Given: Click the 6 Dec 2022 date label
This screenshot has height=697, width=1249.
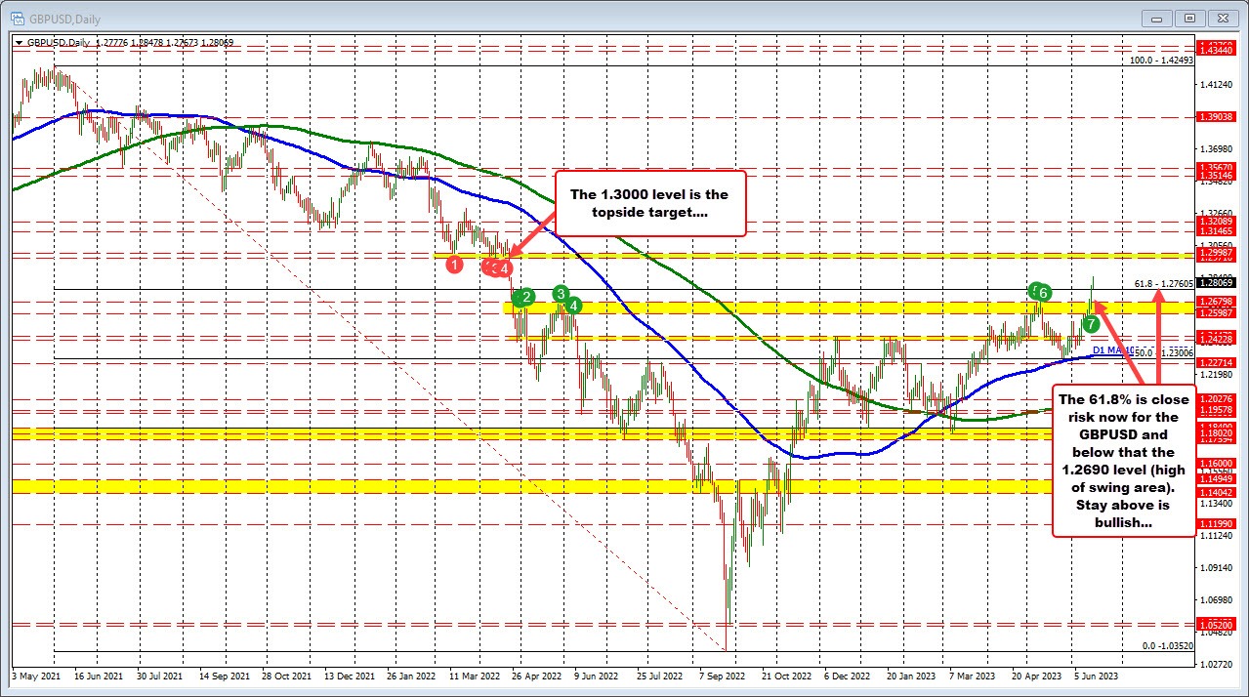Looking at the screenshot, I should click(x=850, y=675).
